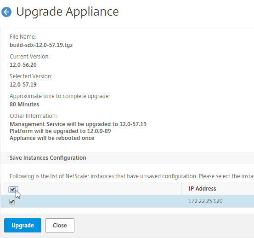This screenshot has height=238, width=254.
Task: Click the Platform will be upgraded line
Action: [60, 131]
